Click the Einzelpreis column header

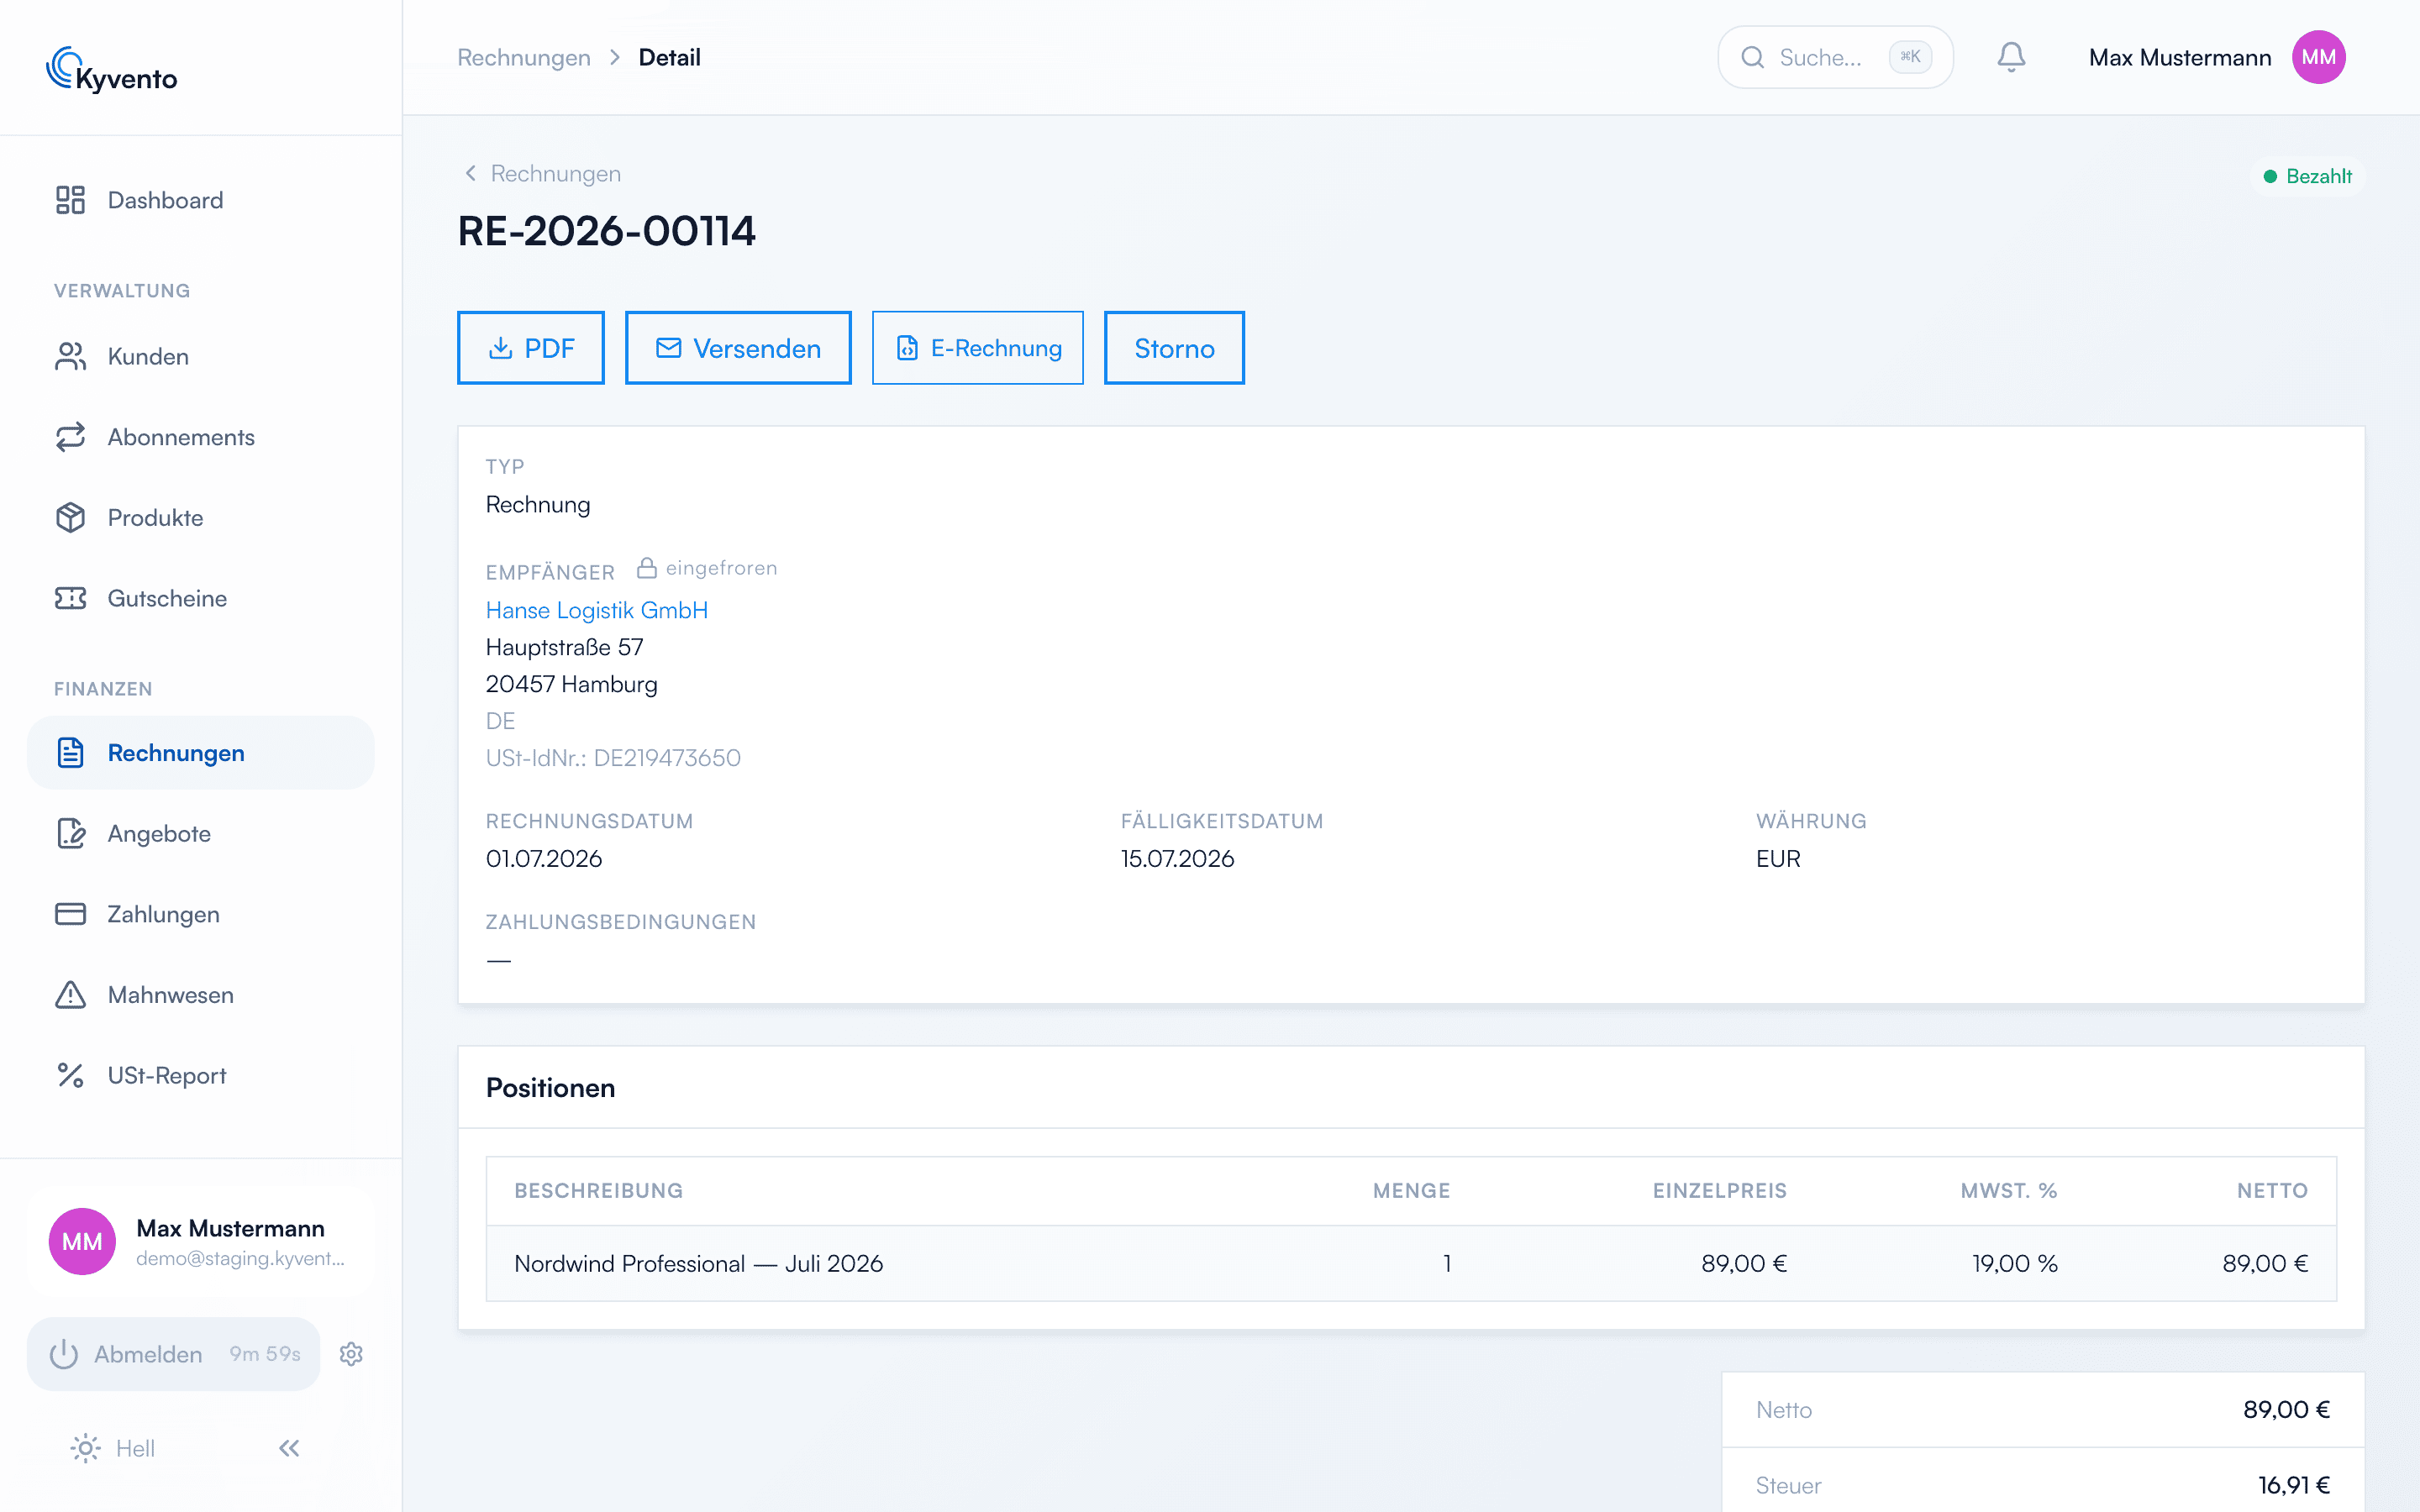pos(1719,1190)
